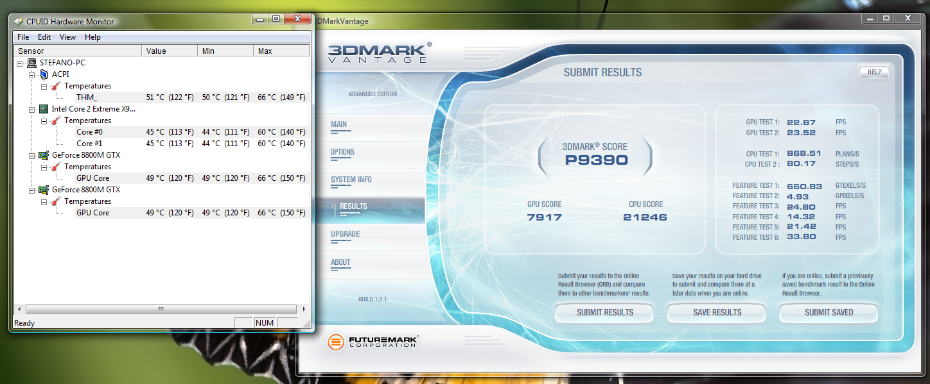The width and height of the screenshot is (930, 384).
Task: Select the Intel Core 2 Extreme label
Action: 94,109
